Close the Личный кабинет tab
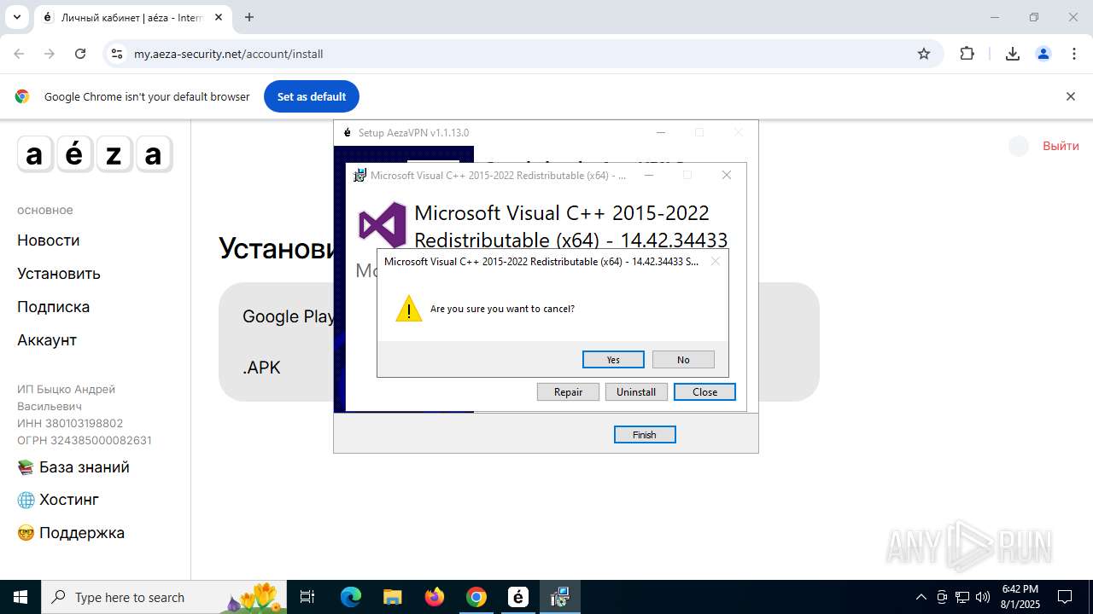The height and width of the screenshot is (614, 1093). (x=219, y=17)
